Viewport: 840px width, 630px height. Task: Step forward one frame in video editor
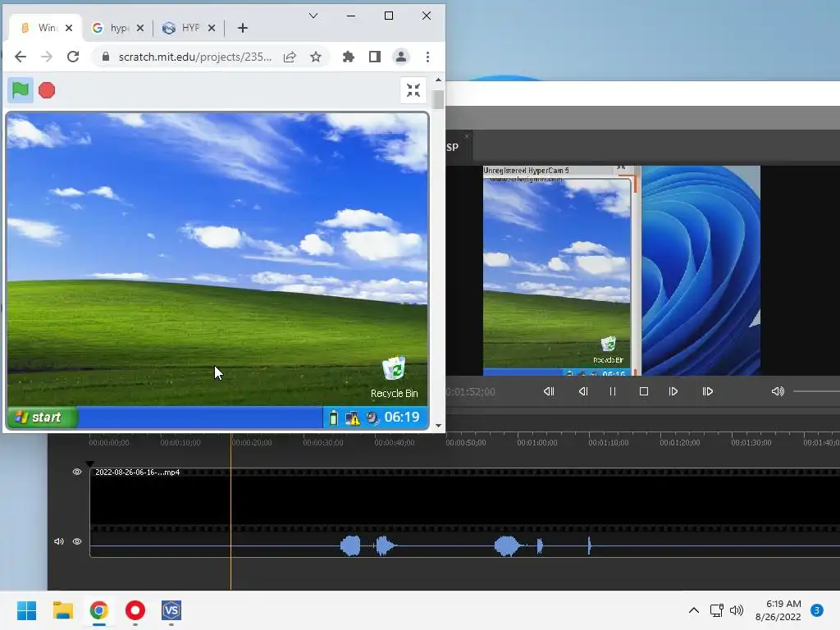[x=673, y=391]
